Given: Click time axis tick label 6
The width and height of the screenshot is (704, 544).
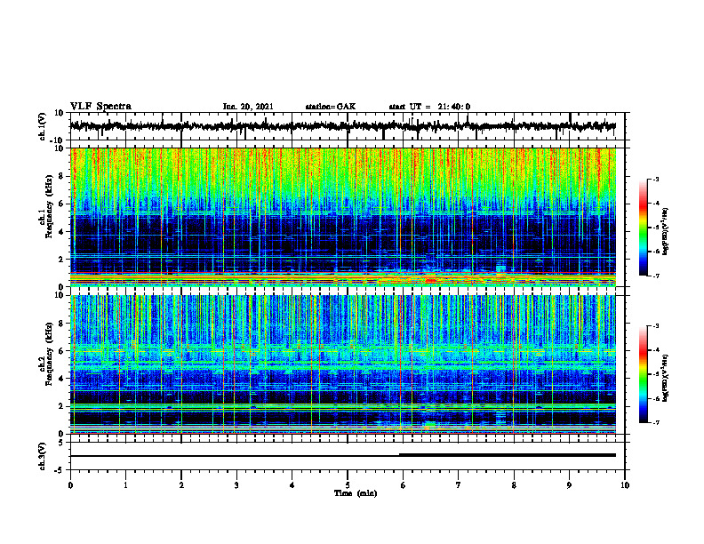Looking at the screenshot, I should (x=404, y=485).
